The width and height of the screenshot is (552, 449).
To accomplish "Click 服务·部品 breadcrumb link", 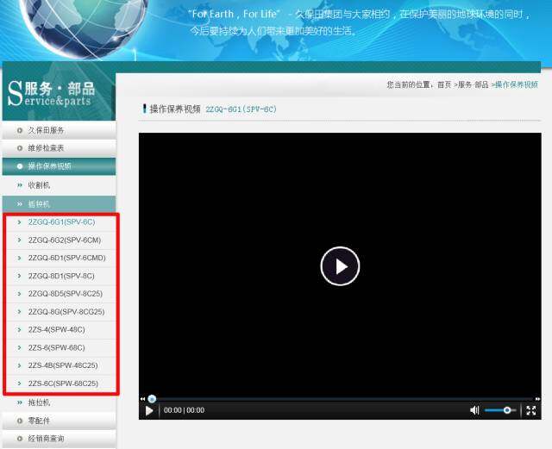I will click(474, 84).
